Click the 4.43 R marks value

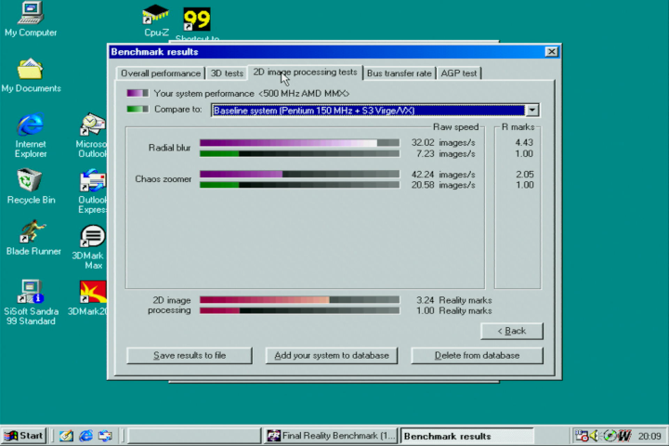coord(524,142)
